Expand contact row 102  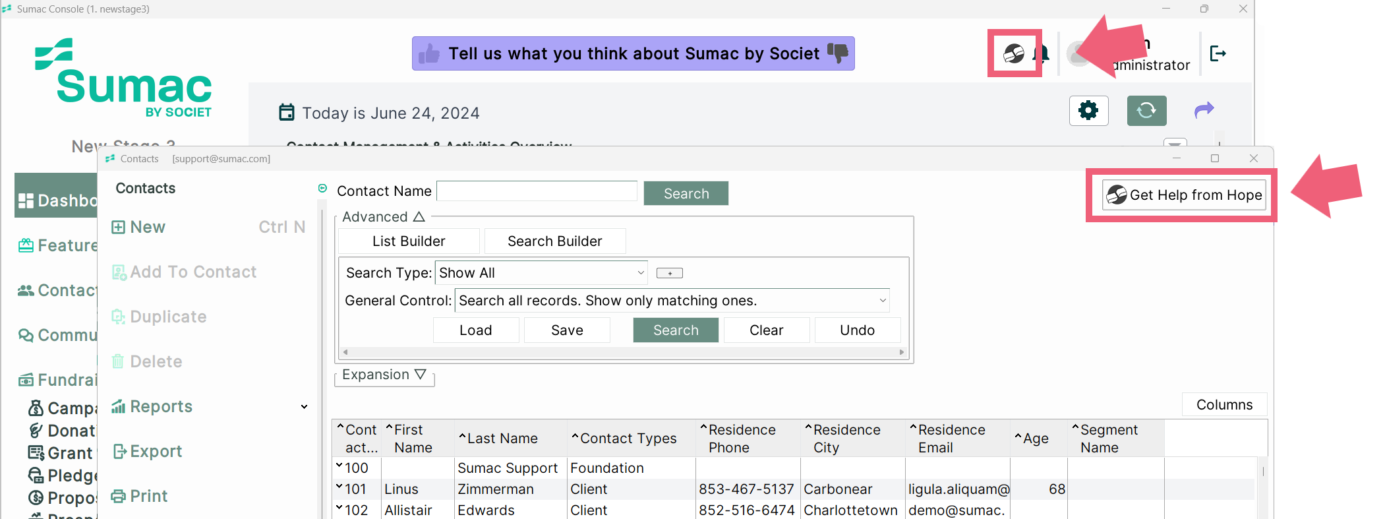339,508
